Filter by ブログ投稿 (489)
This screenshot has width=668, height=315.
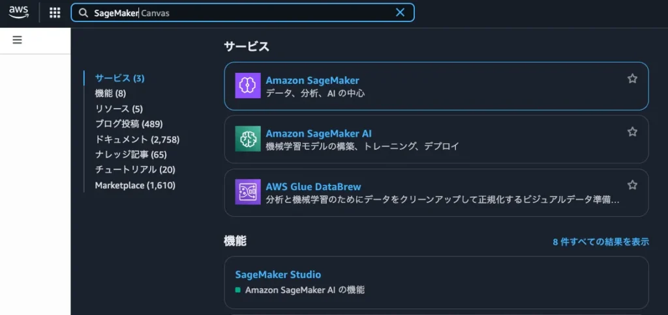(129, 124)
